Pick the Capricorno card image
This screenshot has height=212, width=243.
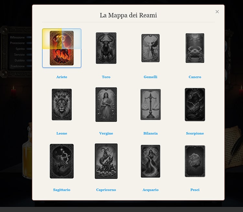pos(106,161)
